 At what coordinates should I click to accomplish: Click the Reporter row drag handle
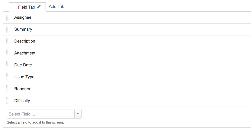pos(7,89)
